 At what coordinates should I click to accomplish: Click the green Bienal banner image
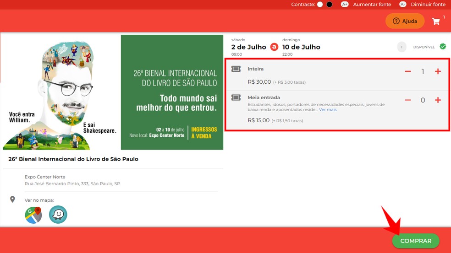[x=172, y=92]
